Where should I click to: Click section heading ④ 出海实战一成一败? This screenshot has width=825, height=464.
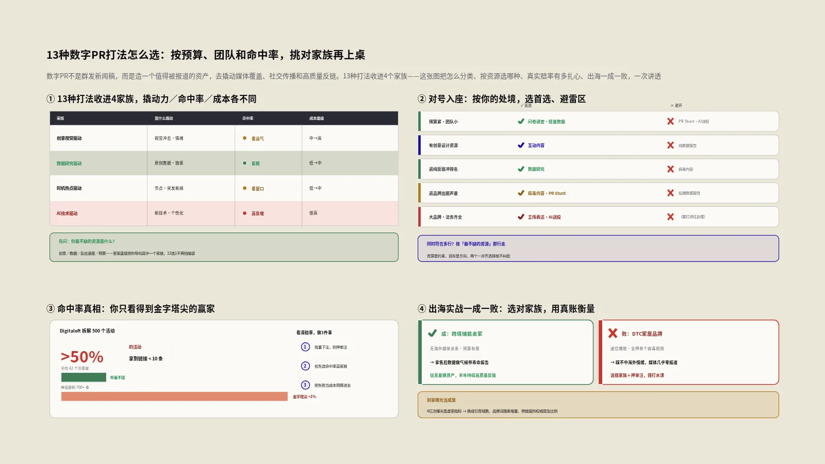[x=506, y=309]
